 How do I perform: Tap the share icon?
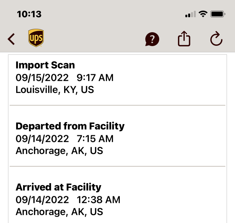[184, 38]
